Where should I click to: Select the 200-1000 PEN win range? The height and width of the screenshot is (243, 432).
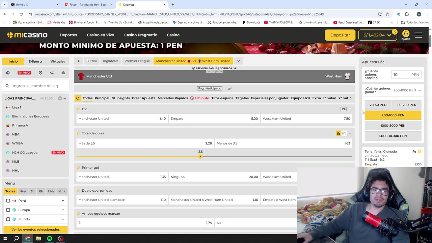393,115
